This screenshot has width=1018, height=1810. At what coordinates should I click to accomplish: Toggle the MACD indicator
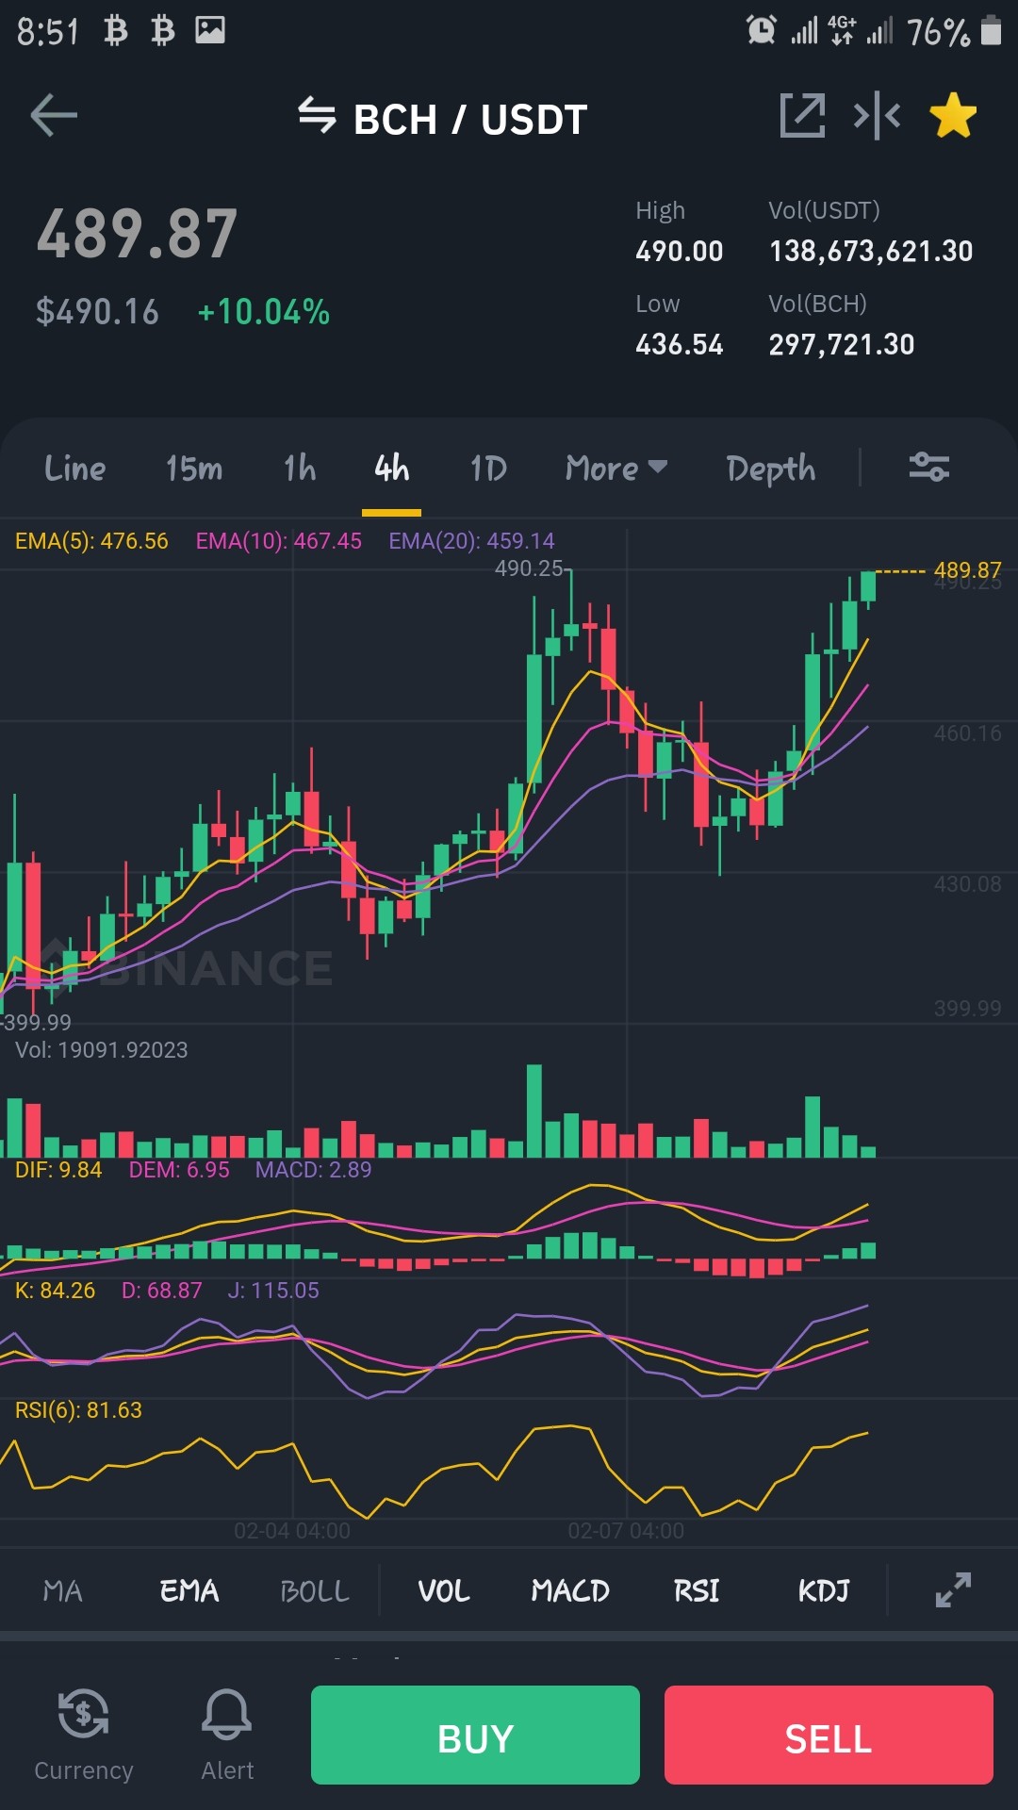click(570, 1591)
